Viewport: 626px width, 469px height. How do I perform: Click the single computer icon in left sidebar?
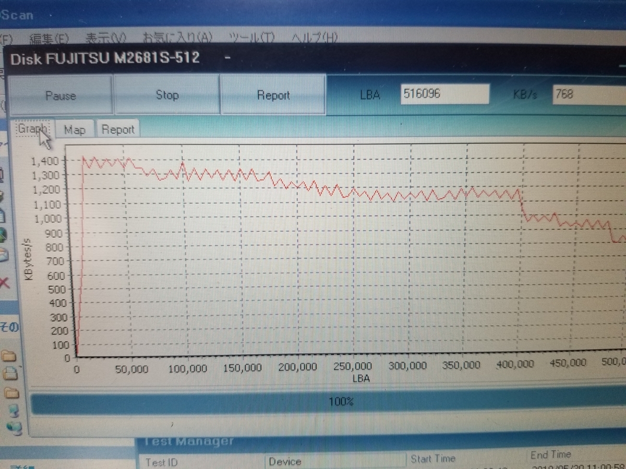[x=14, y=411]
